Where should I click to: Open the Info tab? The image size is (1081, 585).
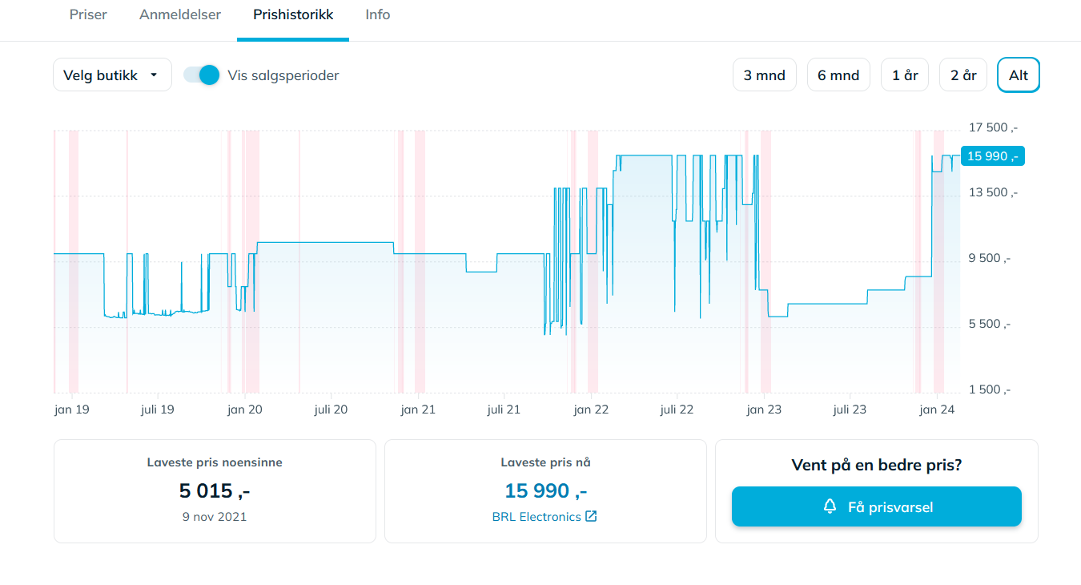pyautogui.click(x=378, y=14)
